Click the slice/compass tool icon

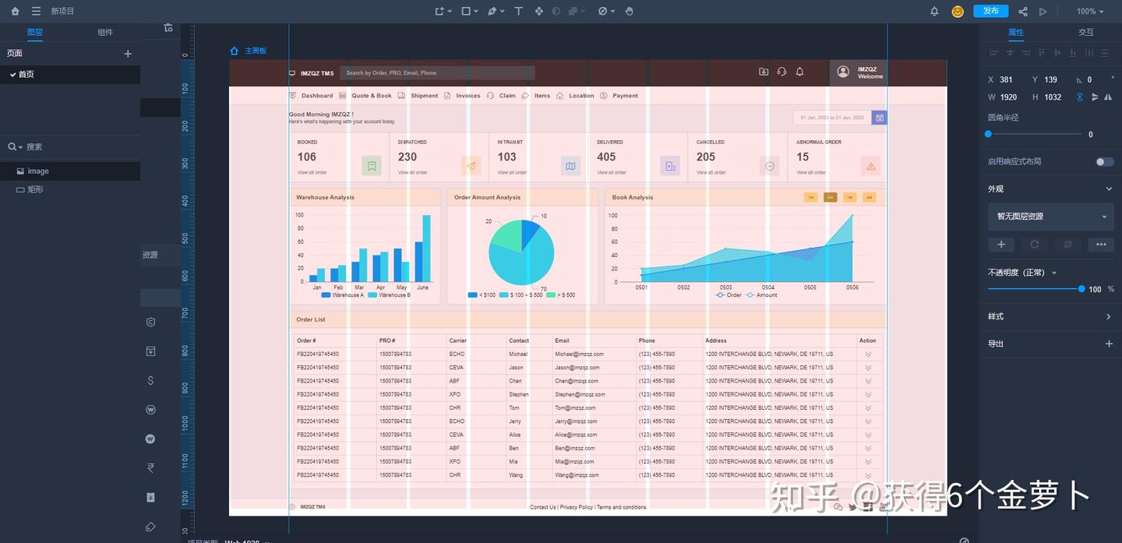602,11
